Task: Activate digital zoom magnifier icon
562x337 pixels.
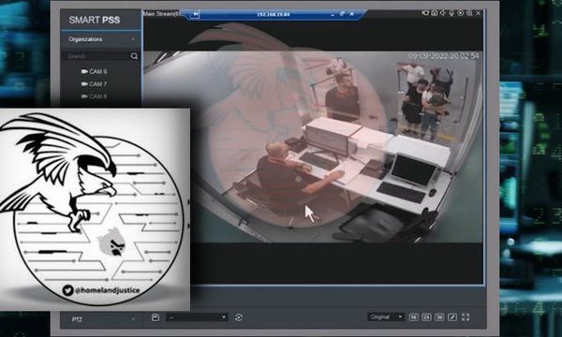Action: (x=469, y=13)
